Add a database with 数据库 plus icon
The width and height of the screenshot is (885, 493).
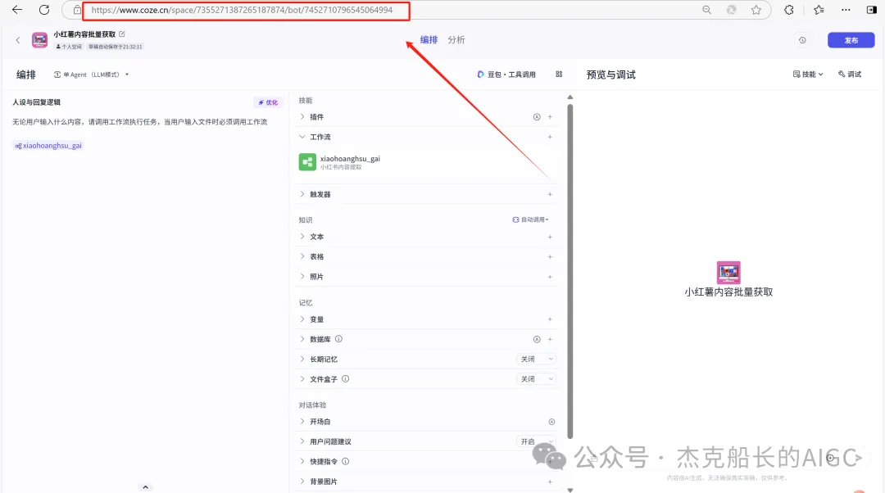[550, 339]
